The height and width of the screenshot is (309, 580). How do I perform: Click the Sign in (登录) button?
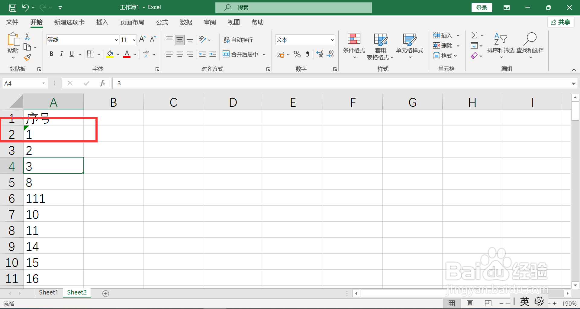(x=482, y=8)
